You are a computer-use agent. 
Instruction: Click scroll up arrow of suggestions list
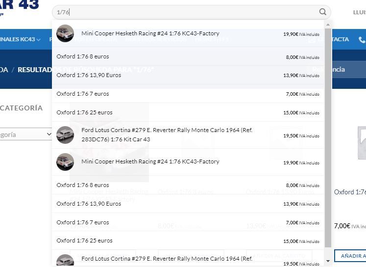tap(328, 25)
